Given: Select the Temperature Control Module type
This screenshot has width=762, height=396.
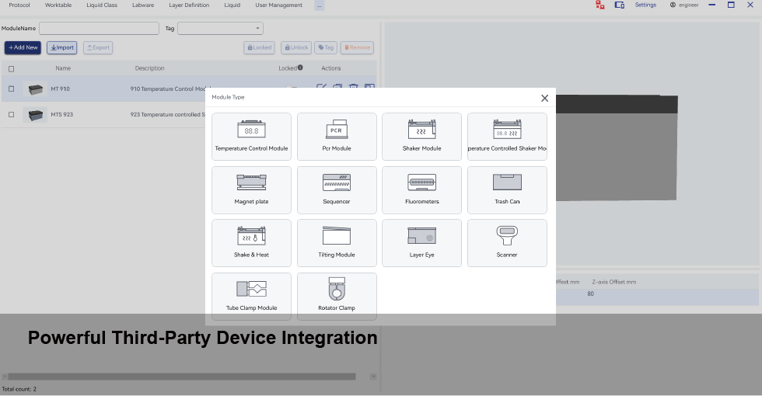Looking at the screenshot, I should (x=251, y=137).
